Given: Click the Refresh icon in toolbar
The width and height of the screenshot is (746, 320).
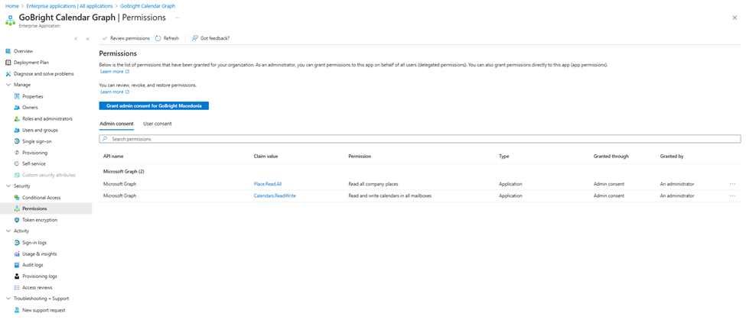Looking at the screenshot, I should coord(158,38).
